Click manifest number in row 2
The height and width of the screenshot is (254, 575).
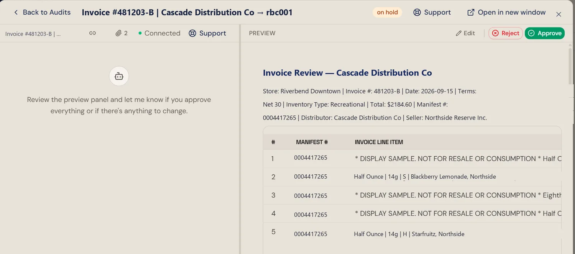point(310,177)
